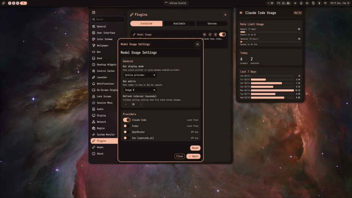The width and height of the screenshot is (352, 198).
Task: Go to Dock settings section
Action: pos(104,58)
